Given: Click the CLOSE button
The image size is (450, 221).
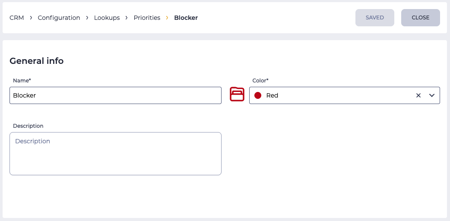Looking at the screenshot, I should (421, 18).
